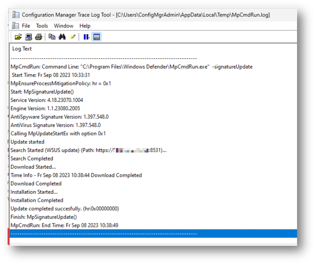
Task: Select the Start: MpSignatureUpdate() row
Action: point(153,92)
